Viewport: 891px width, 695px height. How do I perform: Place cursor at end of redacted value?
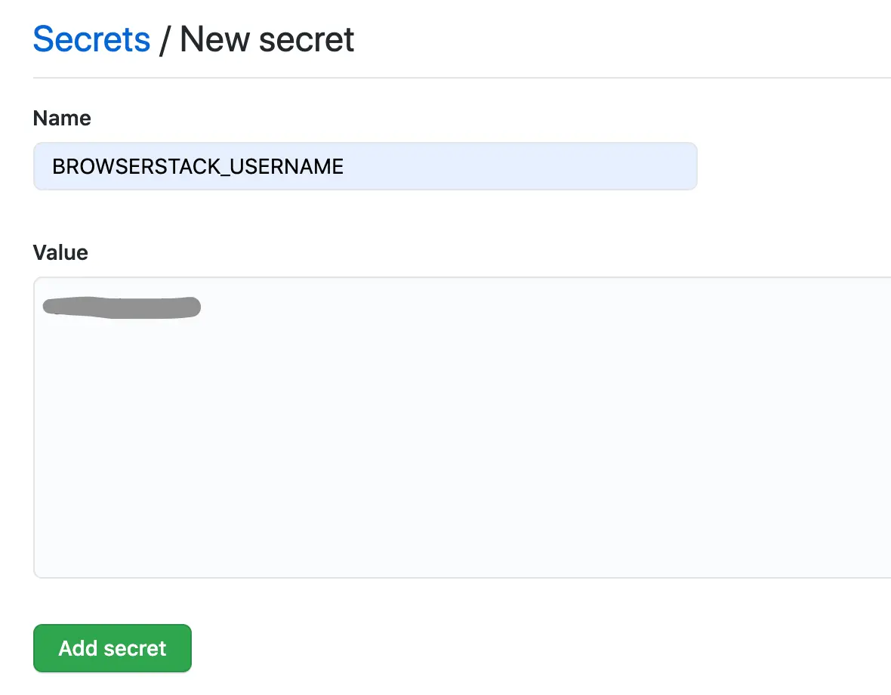(201, 307)
